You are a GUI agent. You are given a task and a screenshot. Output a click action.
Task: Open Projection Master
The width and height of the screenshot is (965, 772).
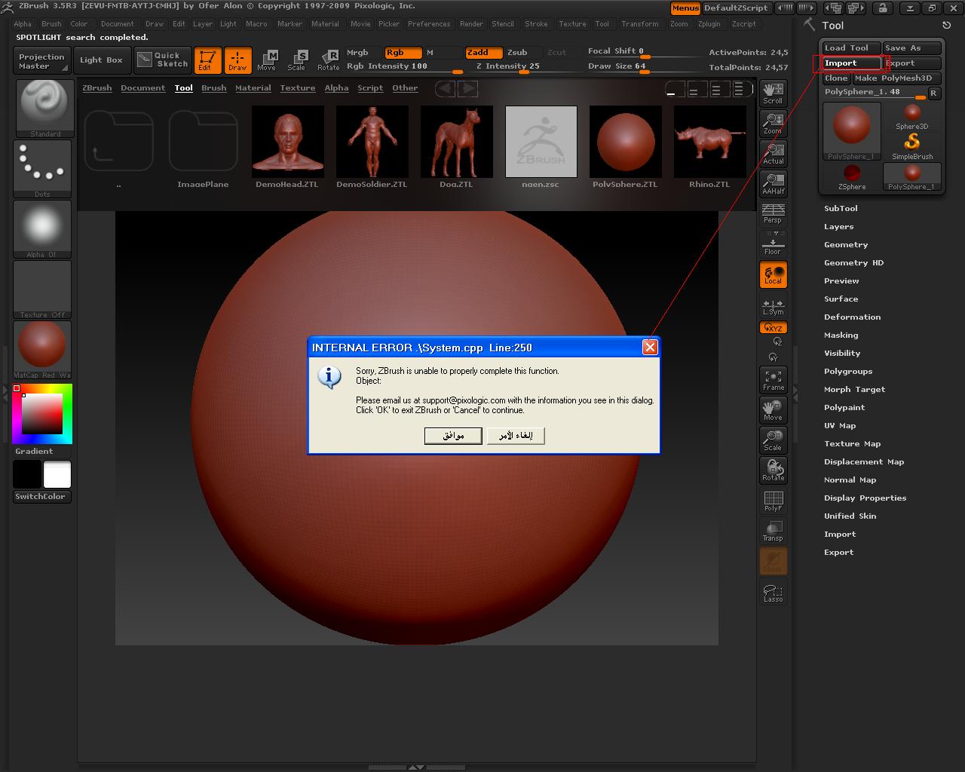click(41, 61)
